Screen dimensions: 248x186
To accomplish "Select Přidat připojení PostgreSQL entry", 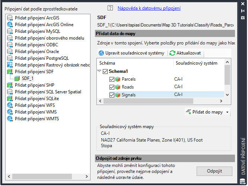I will coord(42,58).
